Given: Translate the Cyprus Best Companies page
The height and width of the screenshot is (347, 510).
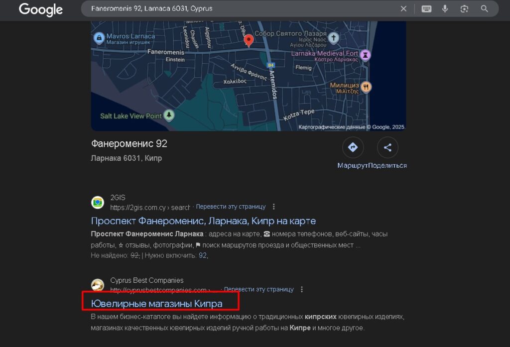Looking at the screenshot, I should 258,289.
